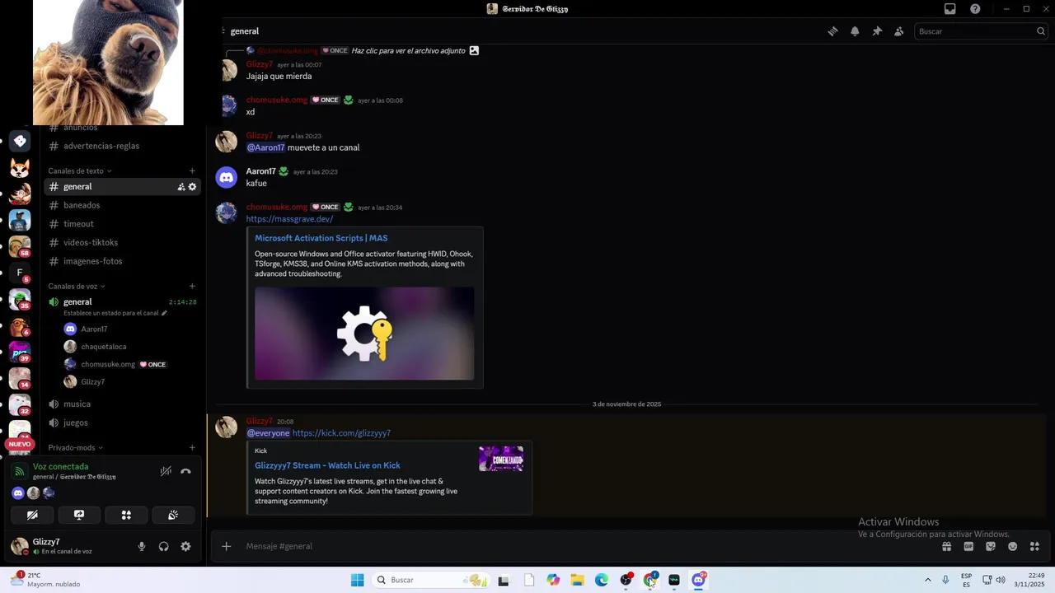This screenshot has width=1055, height=593.
Task: Show pinned messages with pin icon
Action: point(877,31)
